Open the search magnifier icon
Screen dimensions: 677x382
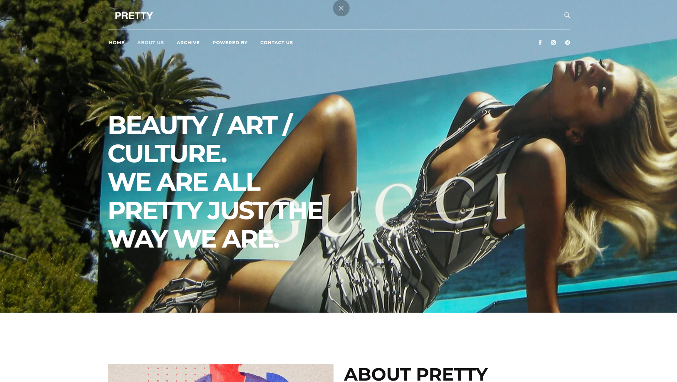567,15
